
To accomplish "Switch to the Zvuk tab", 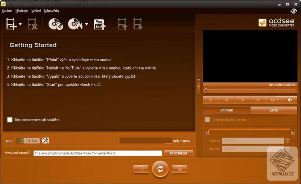I will 274,110.
